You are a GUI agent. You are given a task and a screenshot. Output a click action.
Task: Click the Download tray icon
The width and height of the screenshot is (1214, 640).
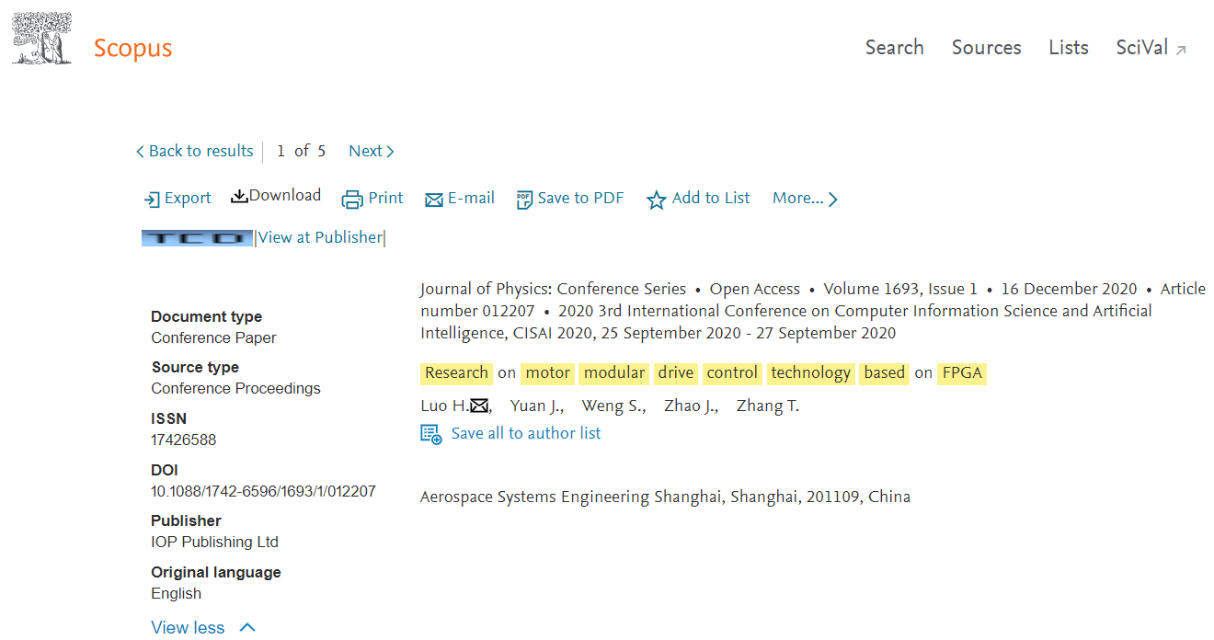tap(239, 196)
